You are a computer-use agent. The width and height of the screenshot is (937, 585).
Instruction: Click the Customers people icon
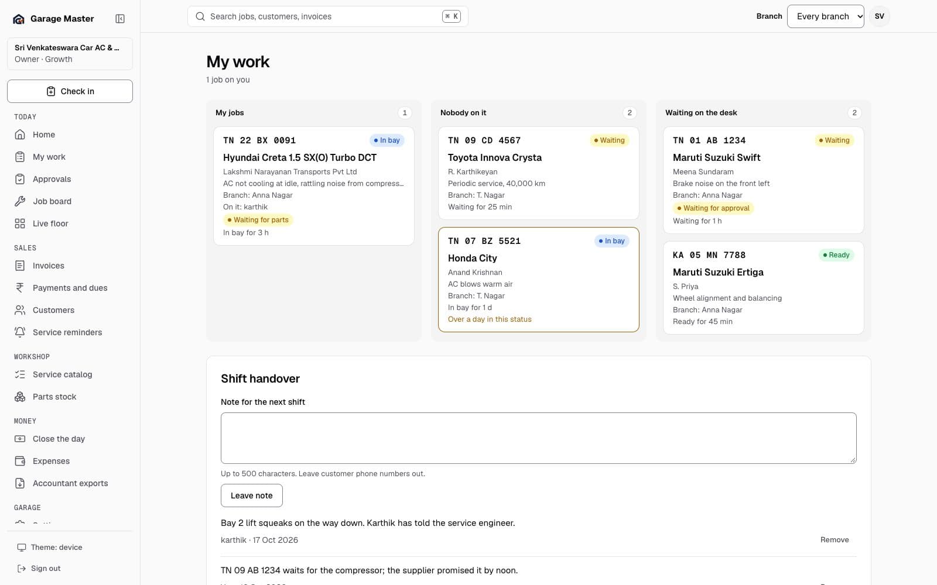pos(20,310)
